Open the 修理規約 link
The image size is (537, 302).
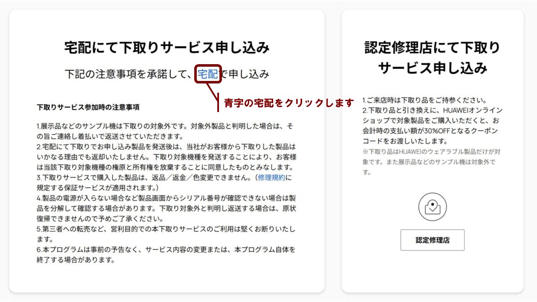pos(271,177)
